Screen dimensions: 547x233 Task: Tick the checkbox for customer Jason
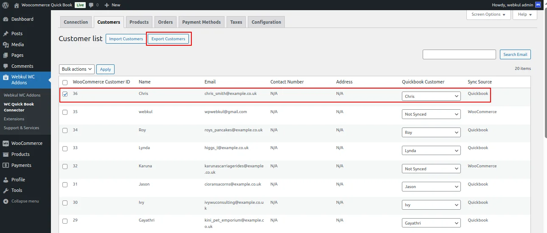[65, 185]
